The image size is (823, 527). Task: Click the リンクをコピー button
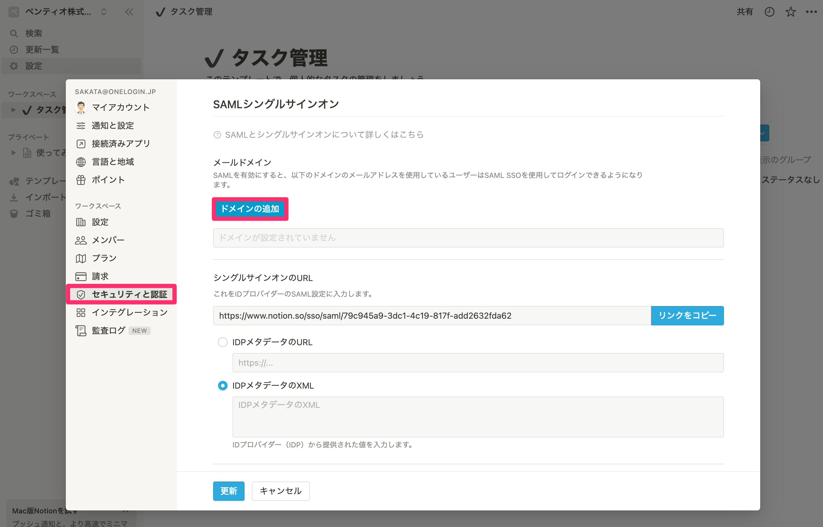687,316
